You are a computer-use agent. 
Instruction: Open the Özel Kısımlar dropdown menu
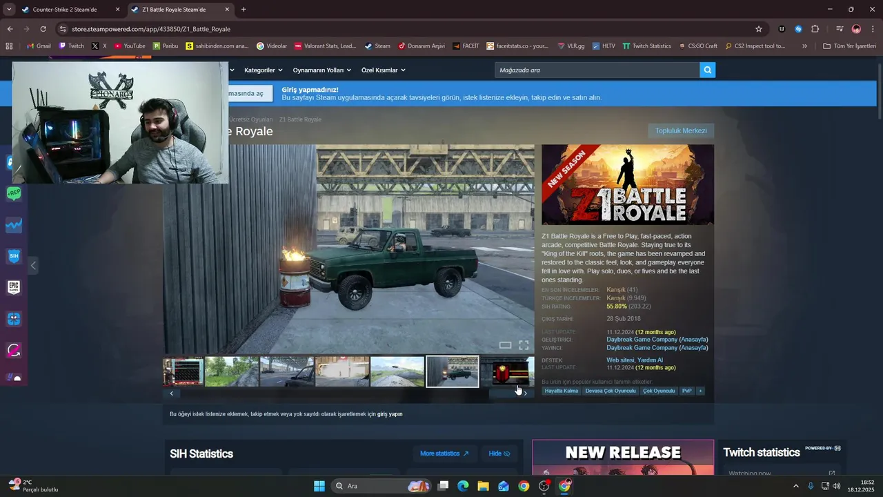[x=383, y=70]
